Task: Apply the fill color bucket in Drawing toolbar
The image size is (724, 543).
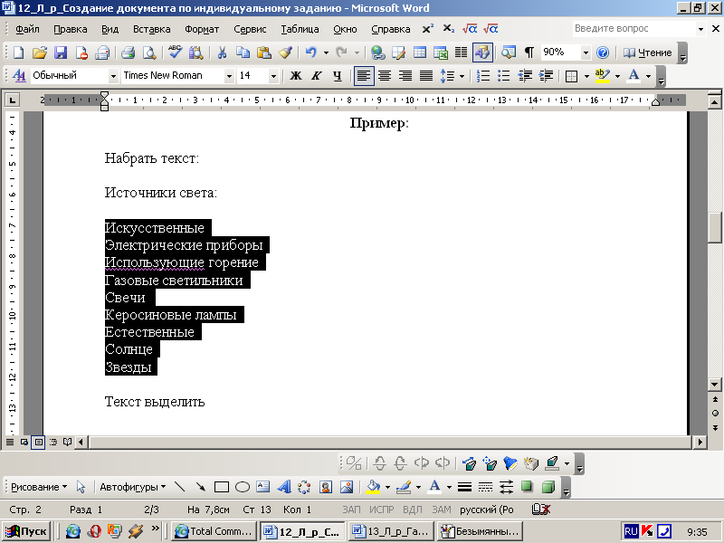Action: point(373,487)
